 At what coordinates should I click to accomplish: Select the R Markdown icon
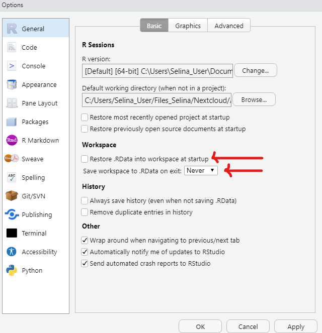pyautogui.click(x=12, y=141)
